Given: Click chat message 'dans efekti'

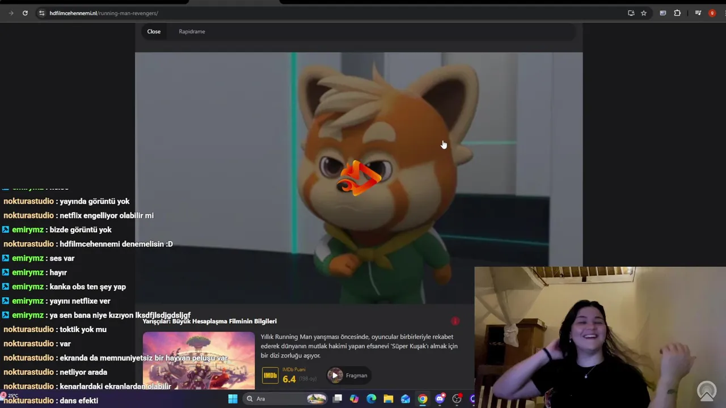Looking at the screenshot, I should pos(79,401).
